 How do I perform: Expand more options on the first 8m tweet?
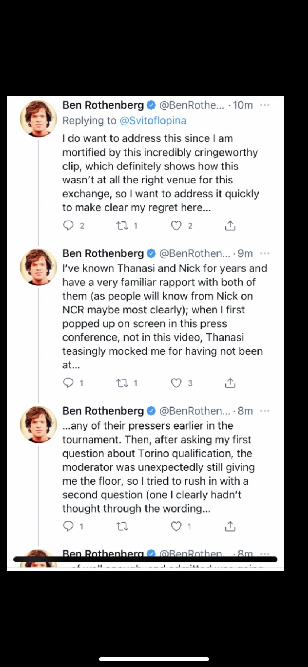pos(265,411)
